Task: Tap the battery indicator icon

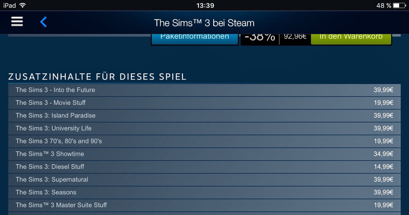Action: 399,5
